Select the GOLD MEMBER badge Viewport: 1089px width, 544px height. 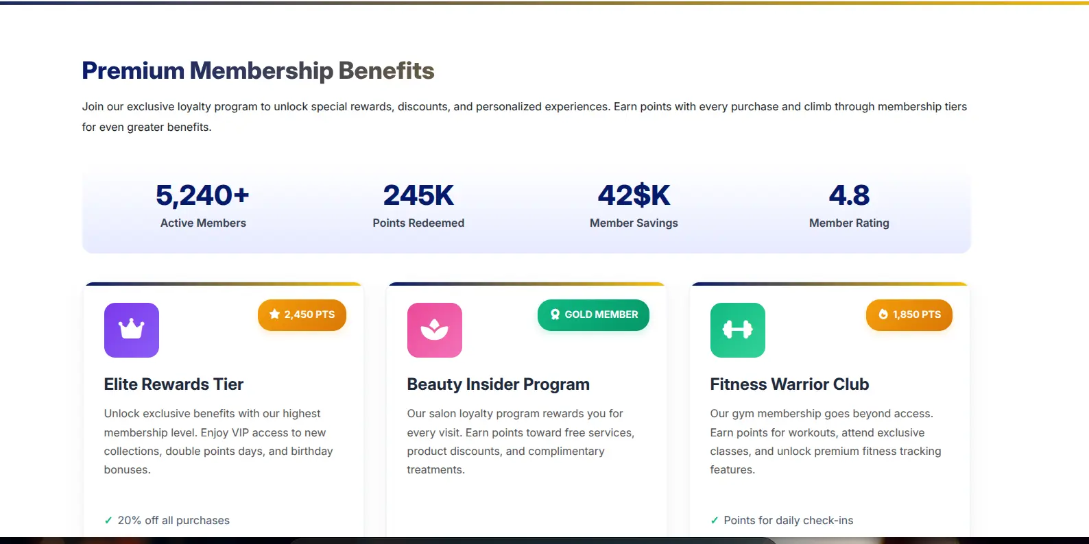click(x=593, y=315)
